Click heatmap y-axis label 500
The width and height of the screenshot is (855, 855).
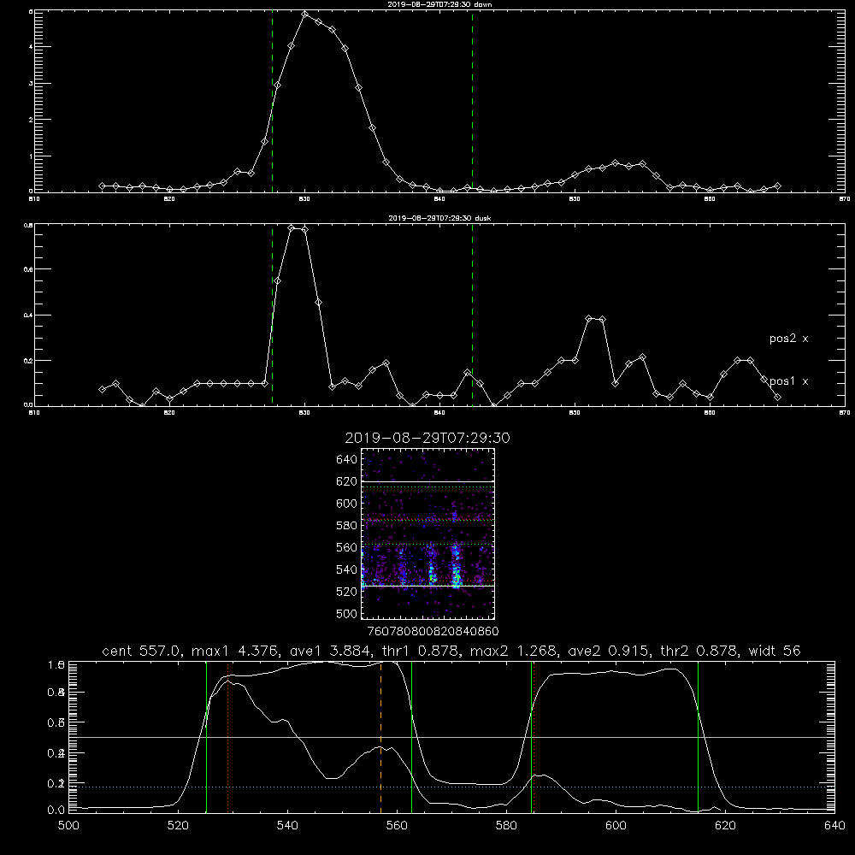(x=347, y=613)
